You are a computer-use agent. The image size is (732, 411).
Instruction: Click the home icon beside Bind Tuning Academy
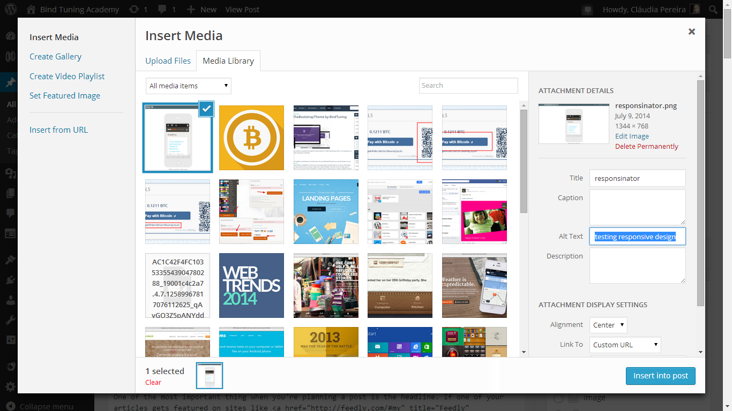tap(31, 9)
